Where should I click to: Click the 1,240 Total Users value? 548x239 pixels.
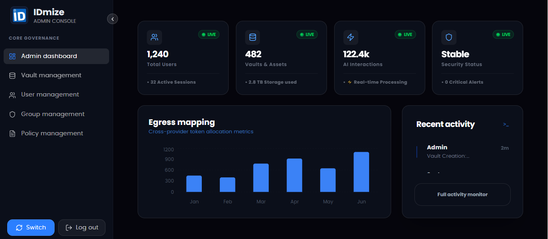158,54
